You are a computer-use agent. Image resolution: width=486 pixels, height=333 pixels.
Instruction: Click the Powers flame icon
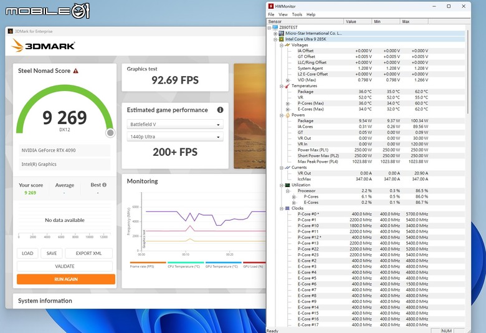coord(287,115)
